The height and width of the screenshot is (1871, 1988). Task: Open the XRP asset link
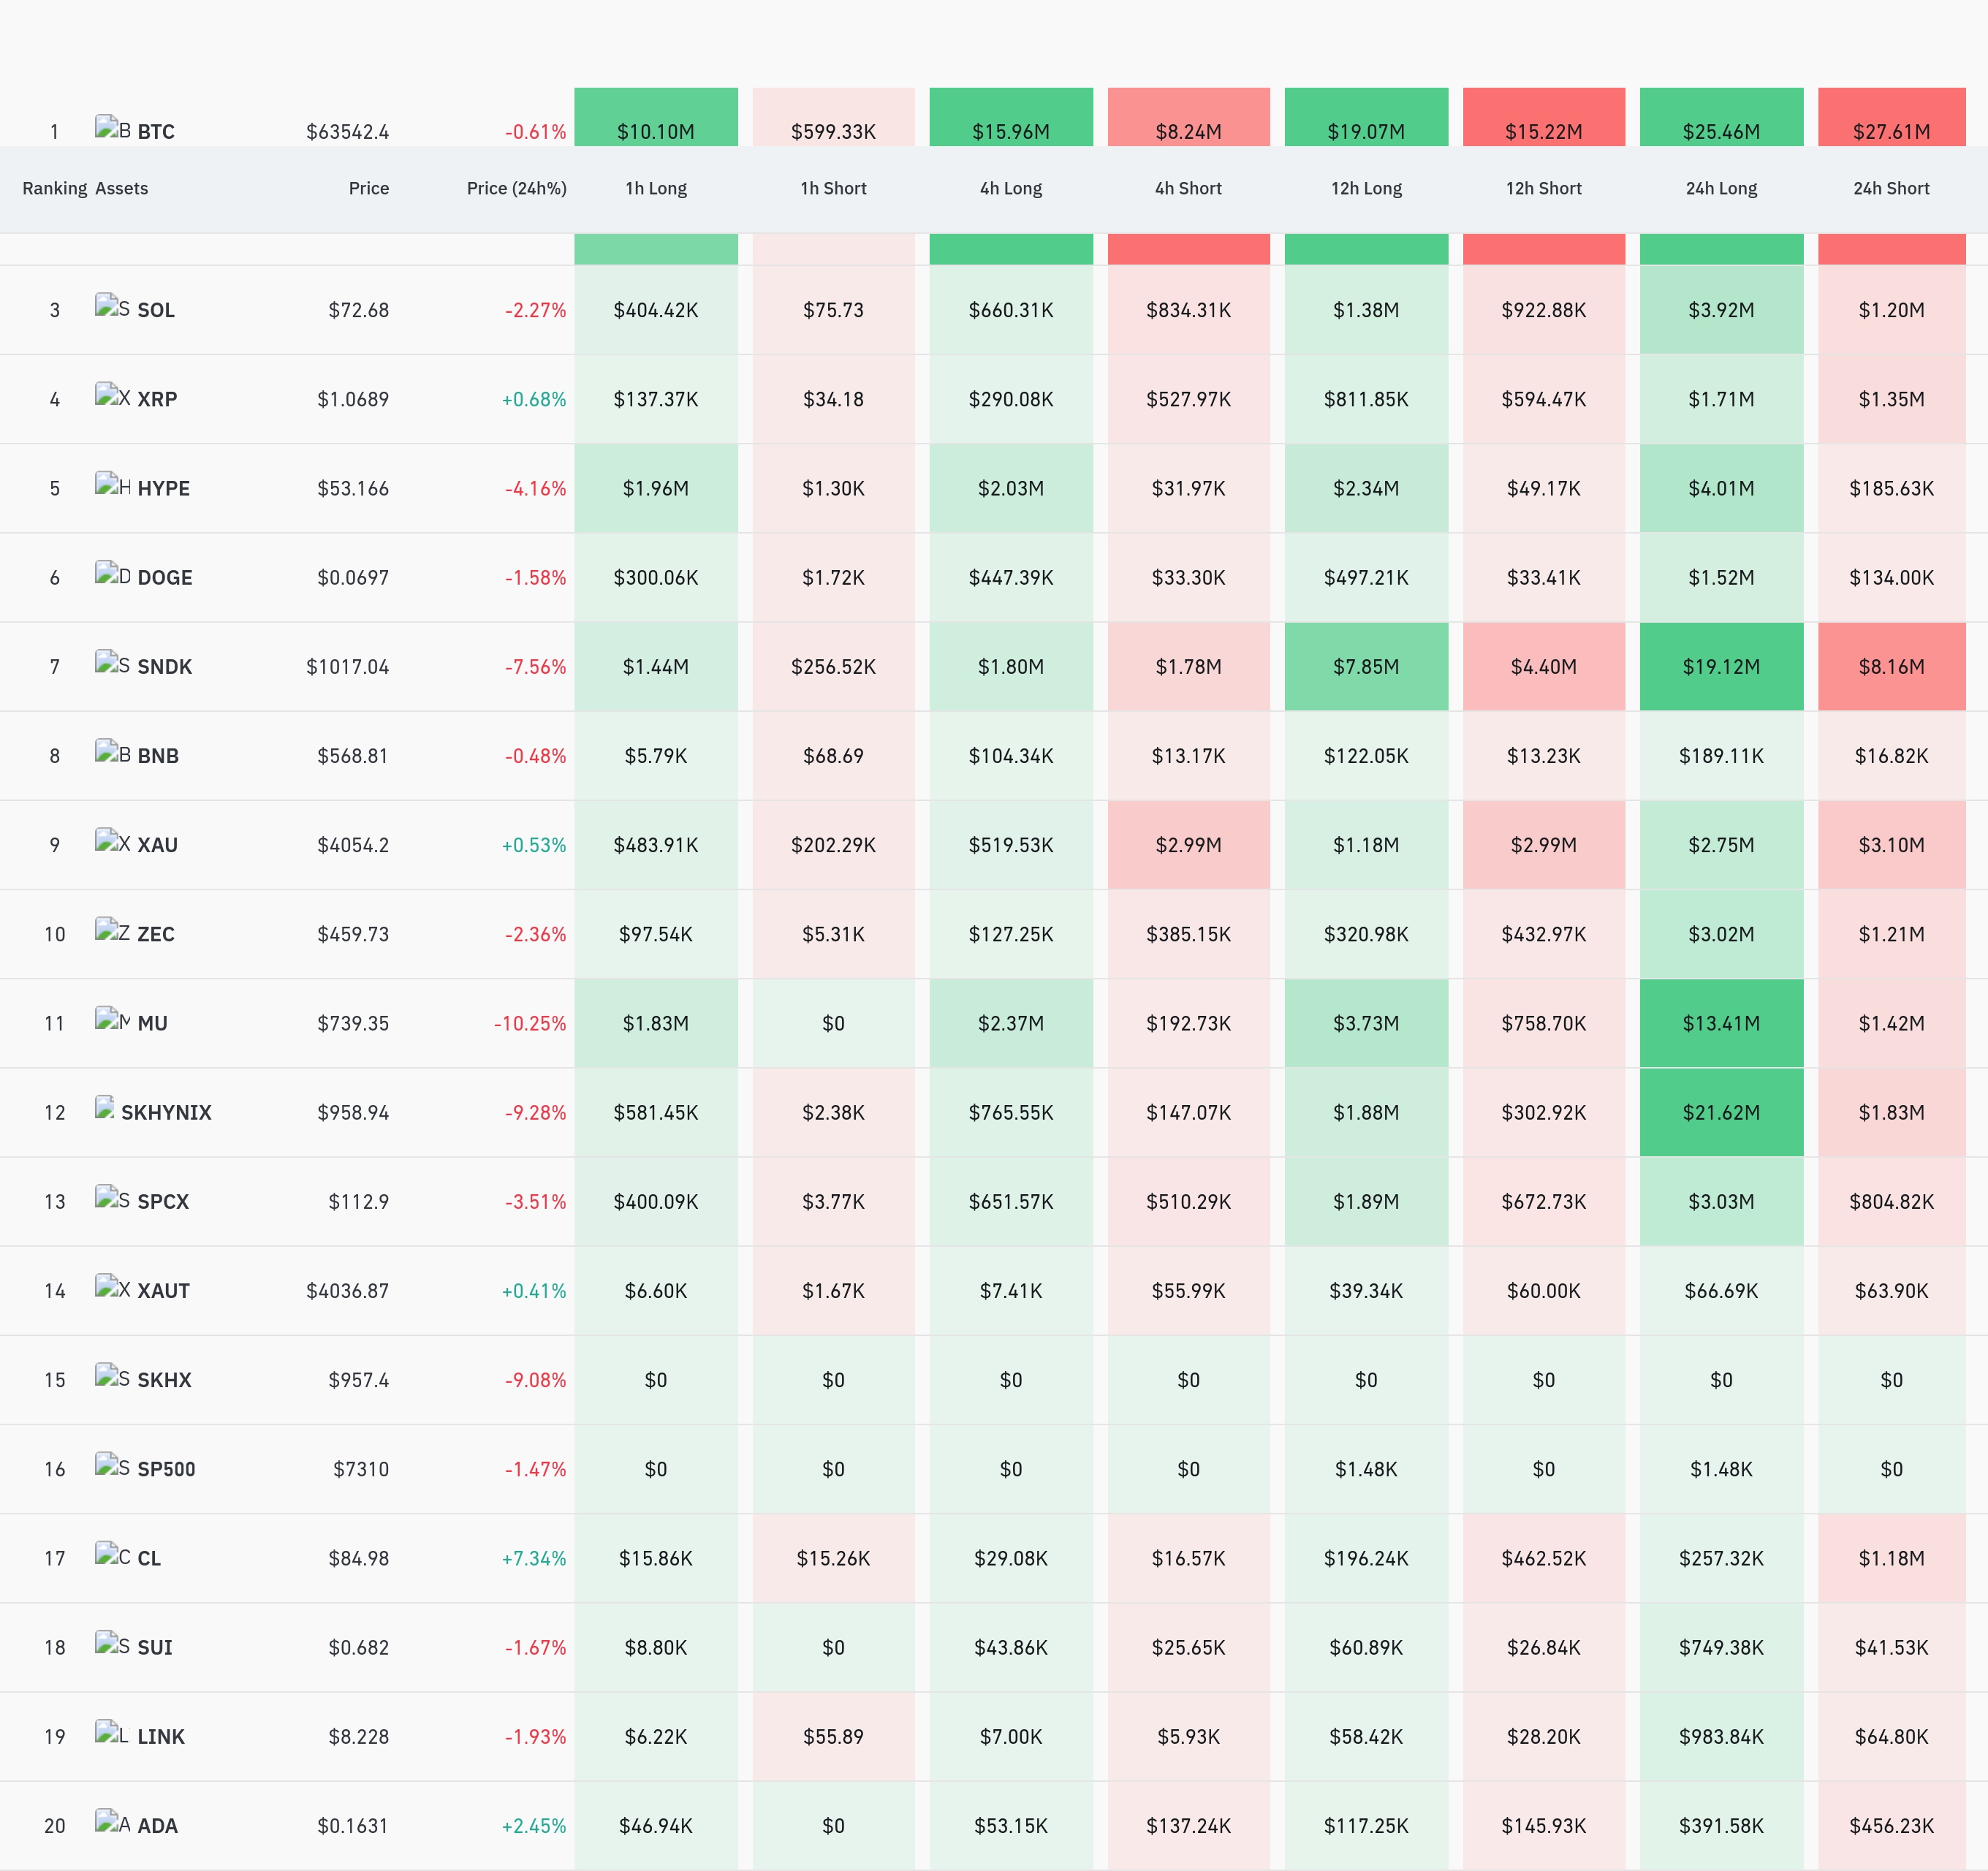[x=157, y=399]
